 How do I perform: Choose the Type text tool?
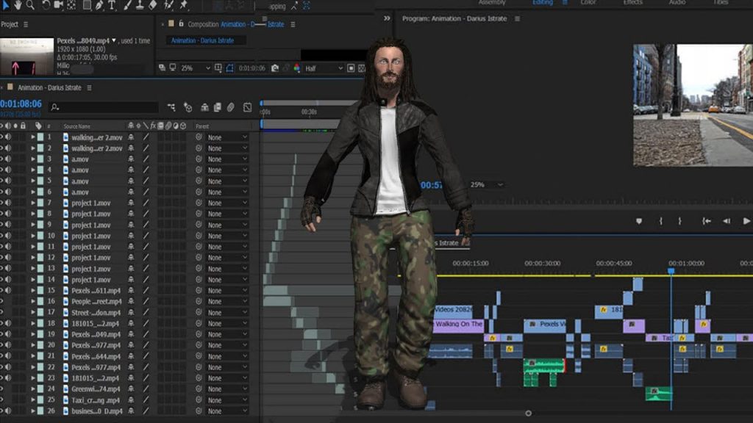point(112,5)
